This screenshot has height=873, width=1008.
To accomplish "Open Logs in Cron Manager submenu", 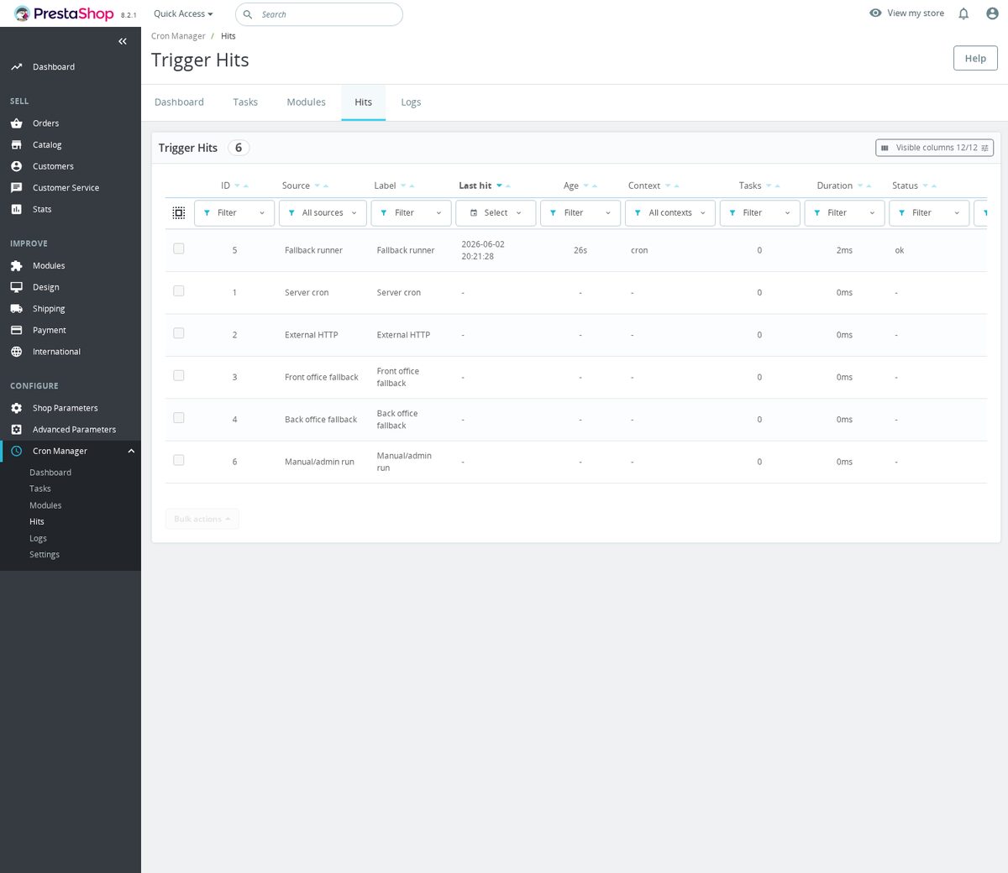I will (38, 538).
